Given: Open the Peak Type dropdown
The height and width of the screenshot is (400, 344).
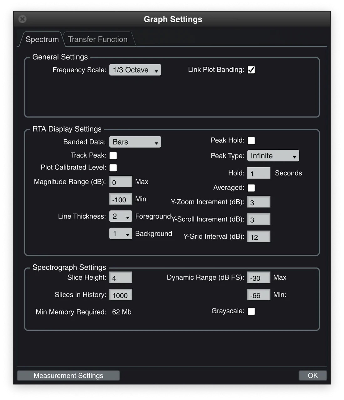Looking at the screenshot, I should [273, 156].
